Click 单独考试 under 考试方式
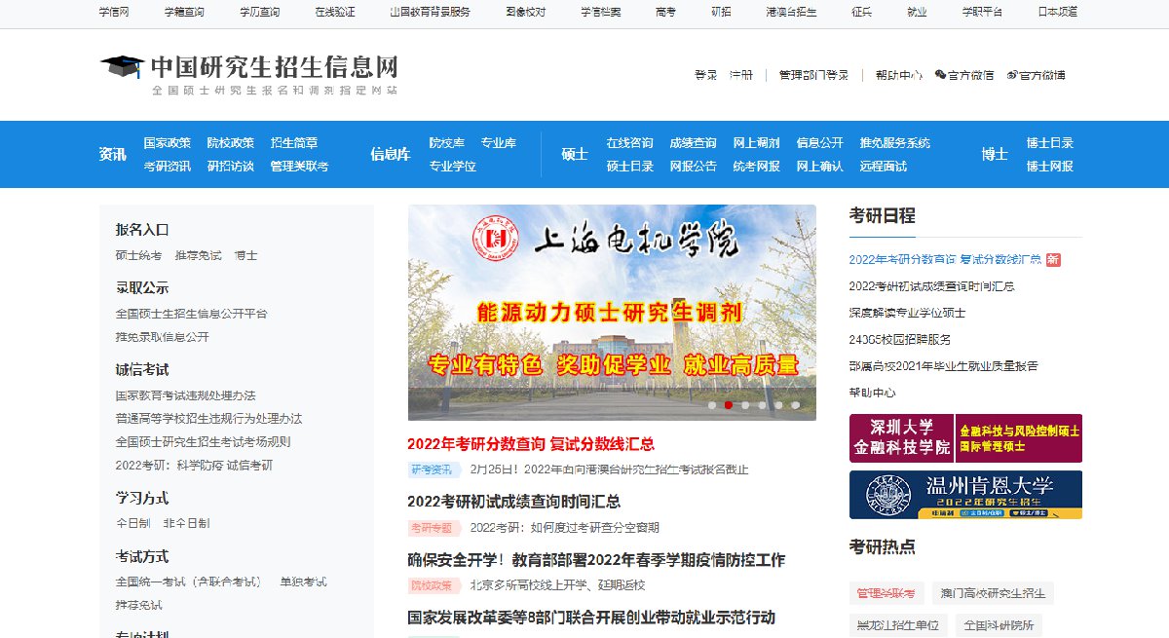Screen dimensions: 1169x638 304,582
